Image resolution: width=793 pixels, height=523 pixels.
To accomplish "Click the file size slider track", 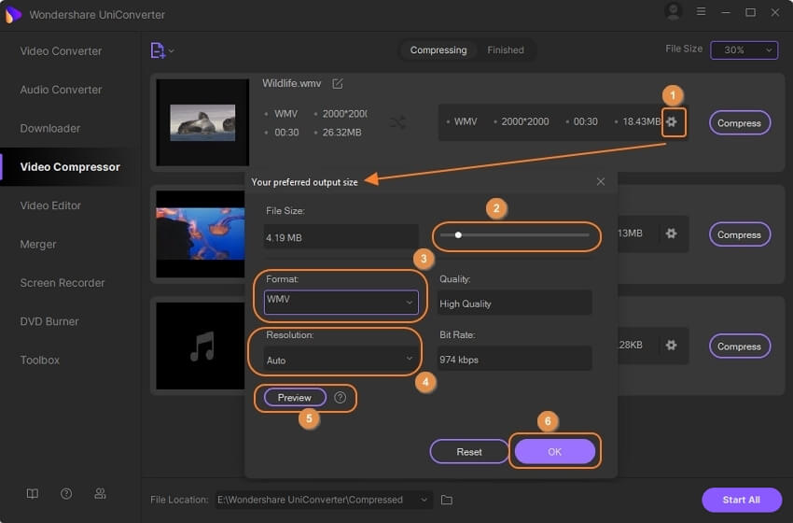I will [x=515, y=235].
